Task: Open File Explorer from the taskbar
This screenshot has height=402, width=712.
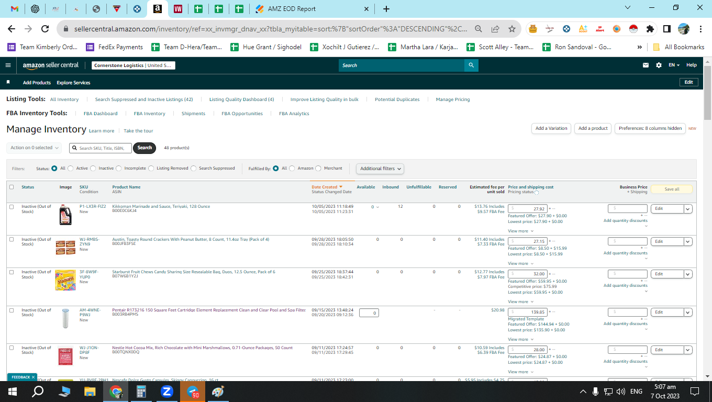Action: [90, 392]
